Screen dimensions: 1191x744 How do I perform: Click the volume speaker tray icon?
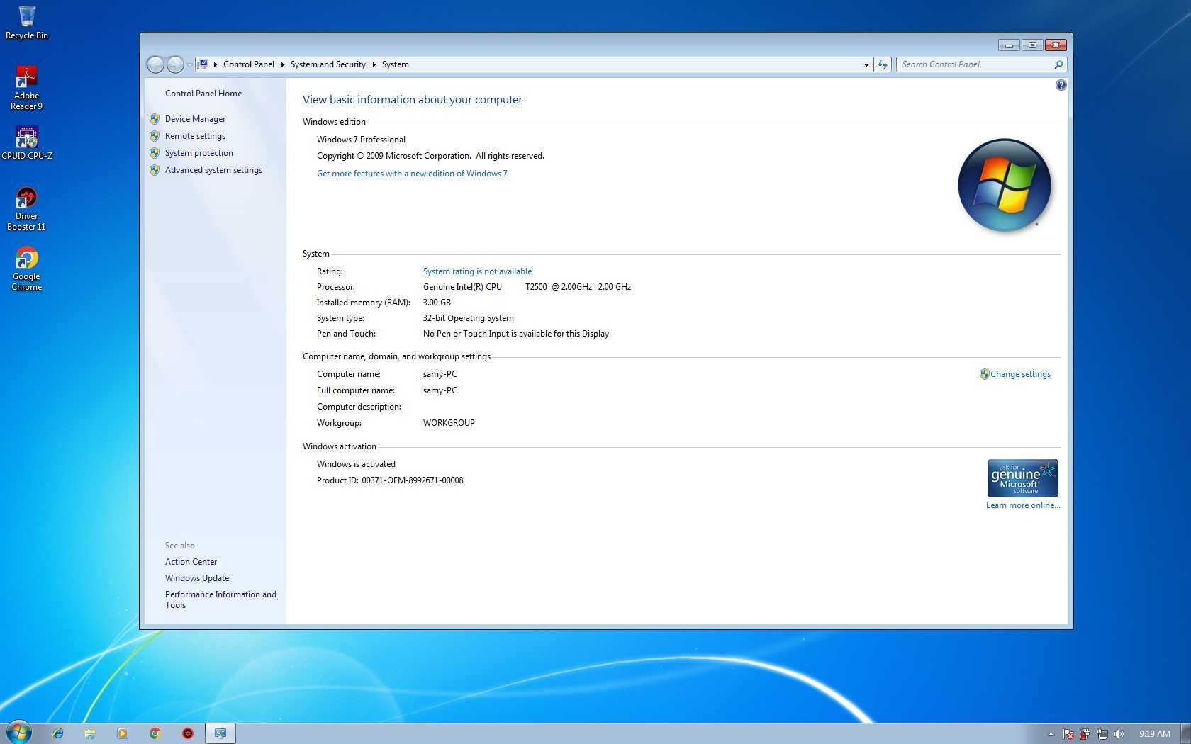coord(1119,734)
